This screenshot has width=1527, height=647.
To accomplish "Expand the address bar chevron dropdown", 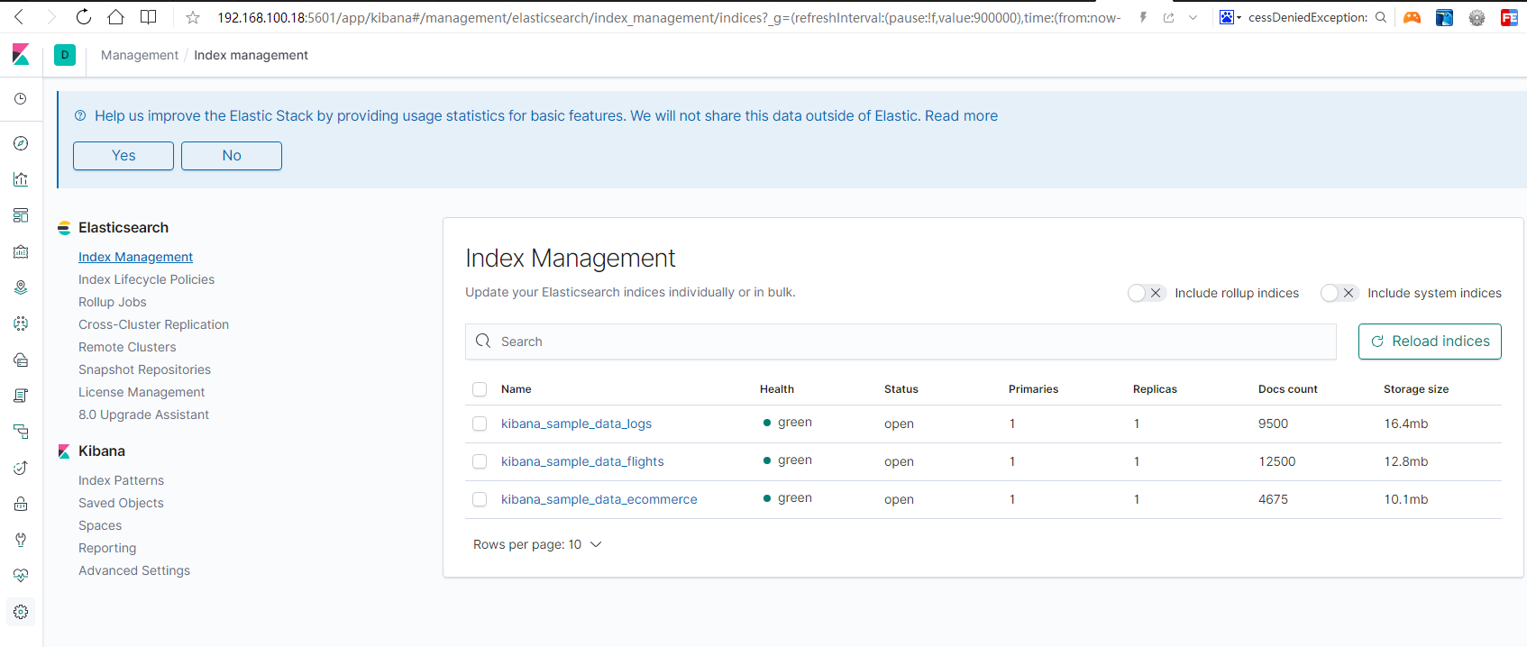I will (x=1193, y=17).
